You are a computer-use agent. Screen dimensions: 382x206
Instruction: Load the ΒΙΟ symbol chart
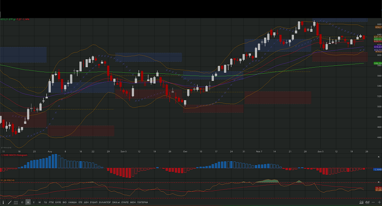pos(65,202)
